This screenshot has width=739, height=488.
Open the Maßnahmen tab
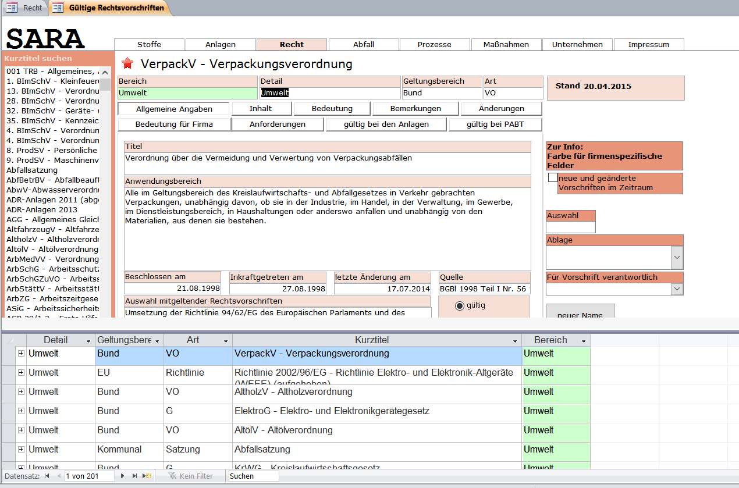pyautogui.click(x=506, y=45)
